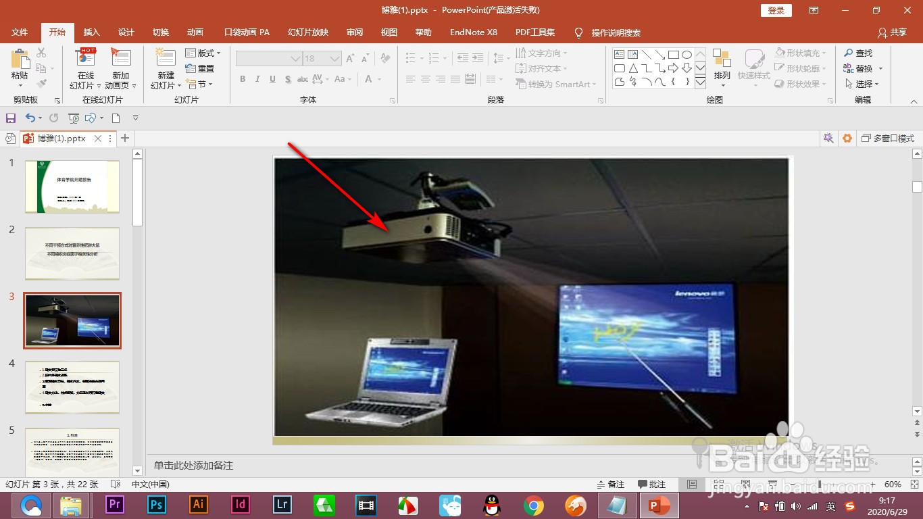Select slide 4 thumbnail
The height and width of the screenshot is (519, 923).
coord(72,387)
